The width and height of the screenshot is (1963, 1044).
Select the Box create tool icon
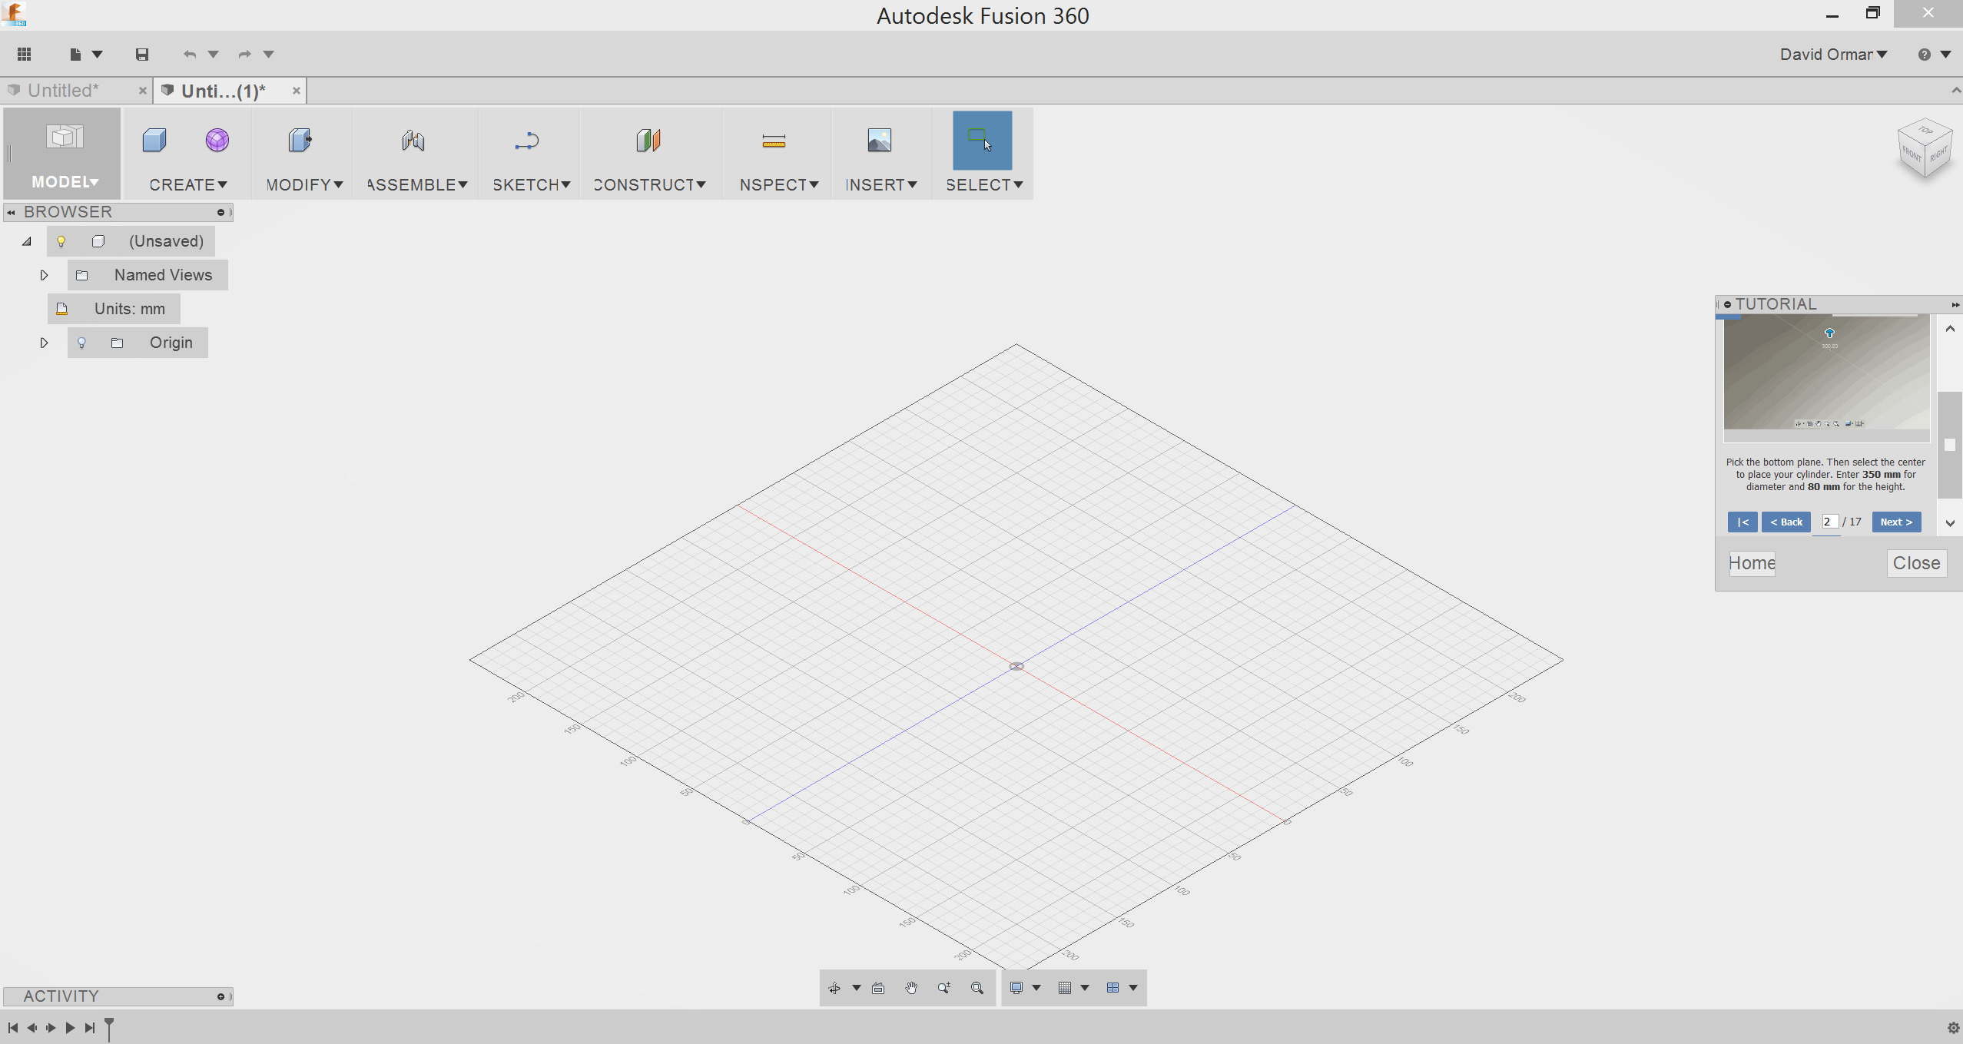[x=154, y=140]
